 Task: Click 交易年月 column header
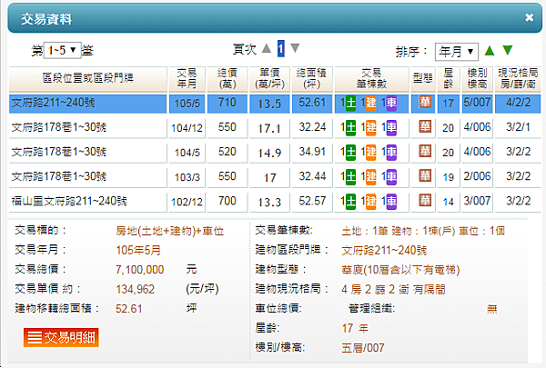187,79
